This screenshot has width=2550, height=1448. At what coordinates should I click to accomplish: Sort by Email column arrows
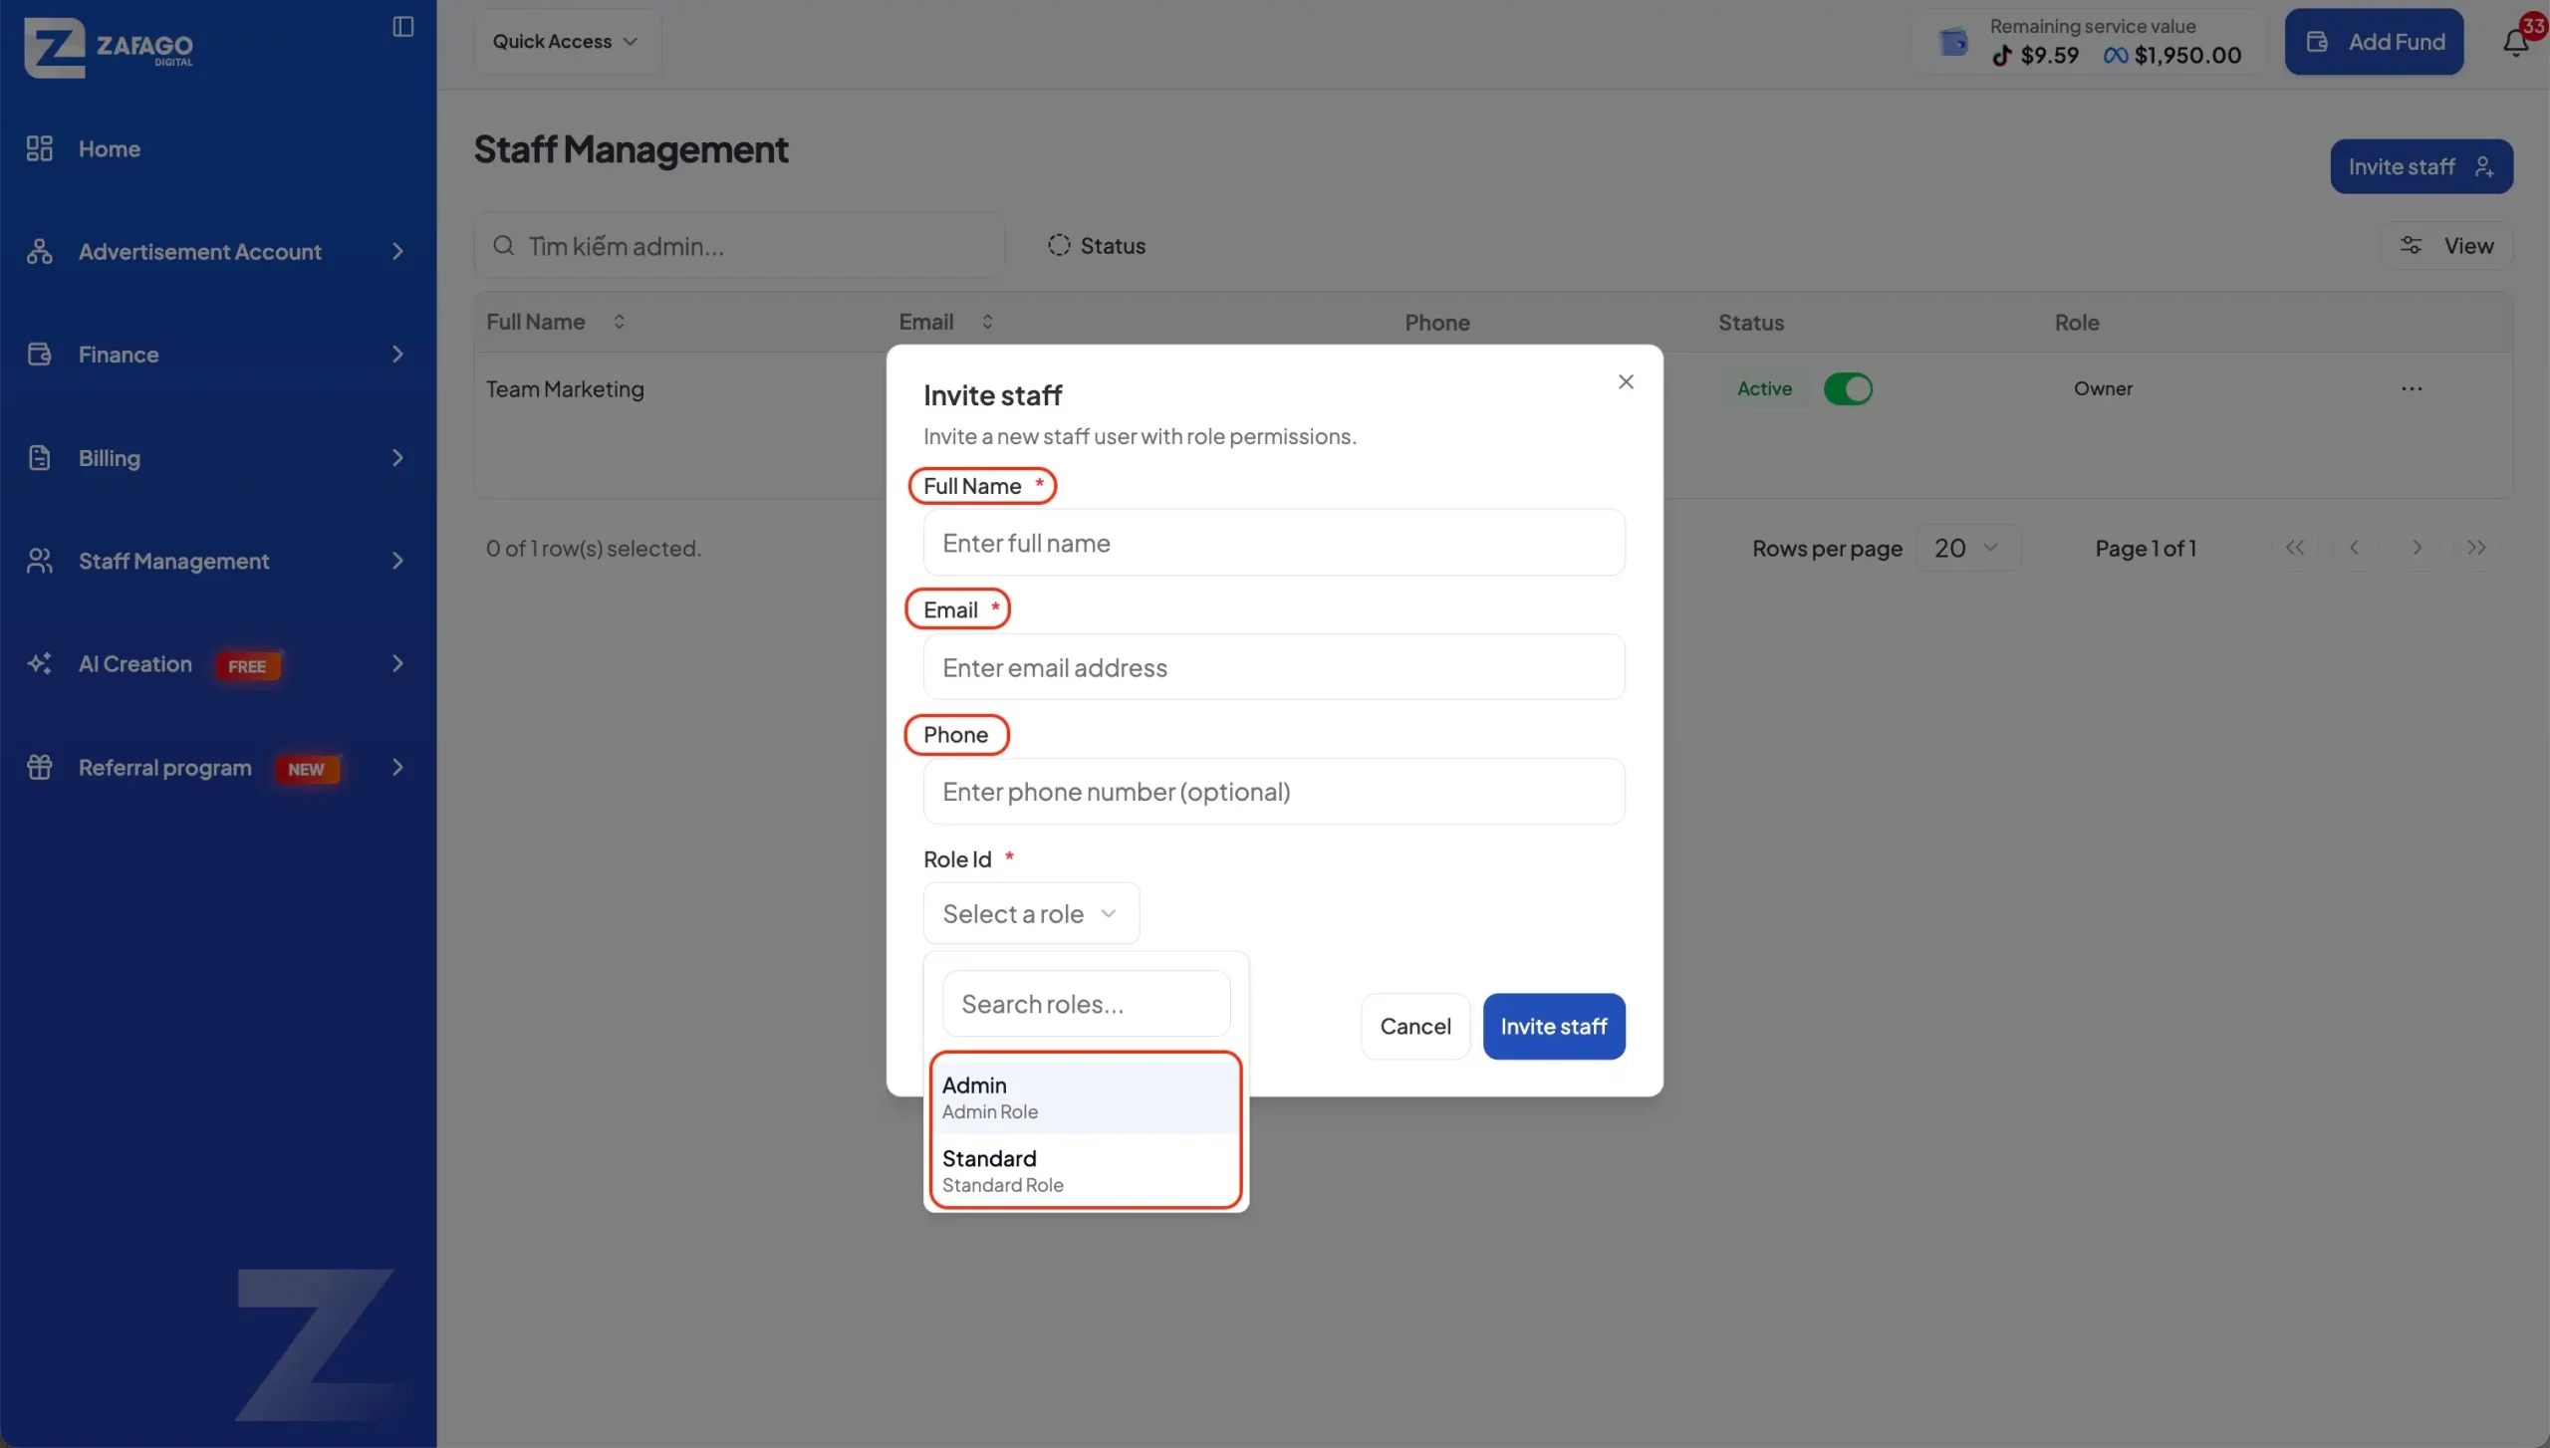pos(987,322)
